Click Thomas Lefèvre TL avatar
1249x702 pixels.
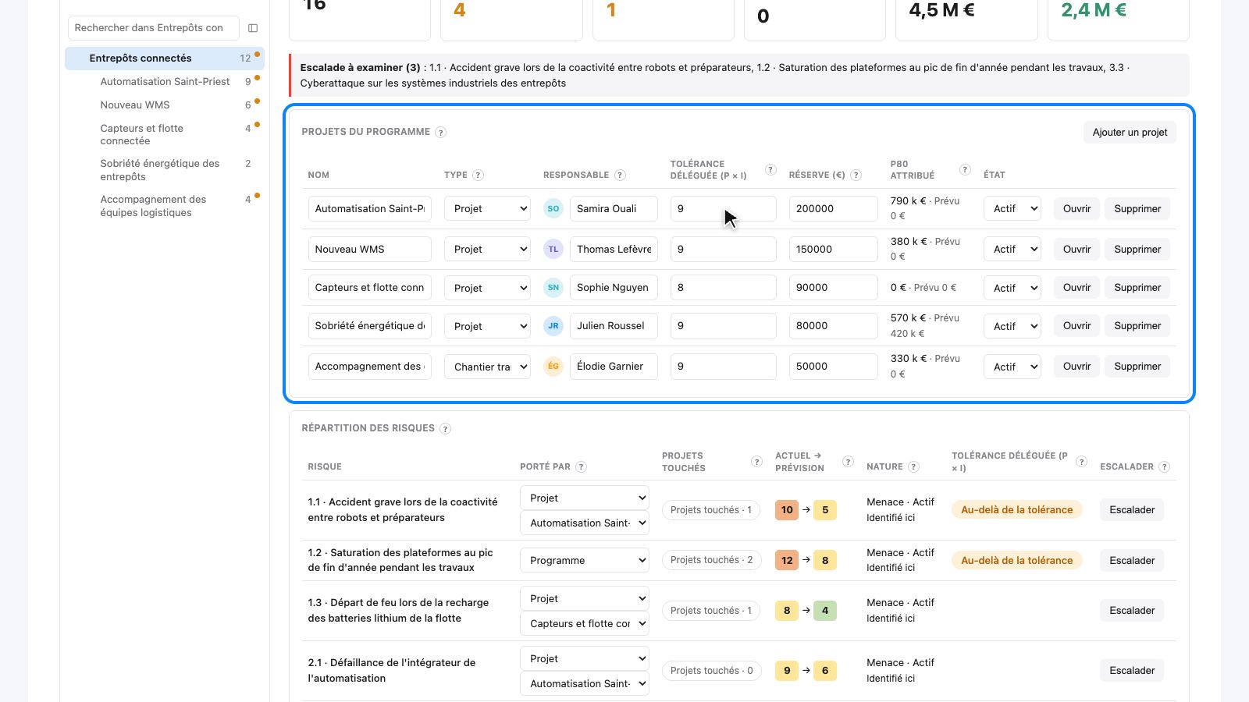553,250
